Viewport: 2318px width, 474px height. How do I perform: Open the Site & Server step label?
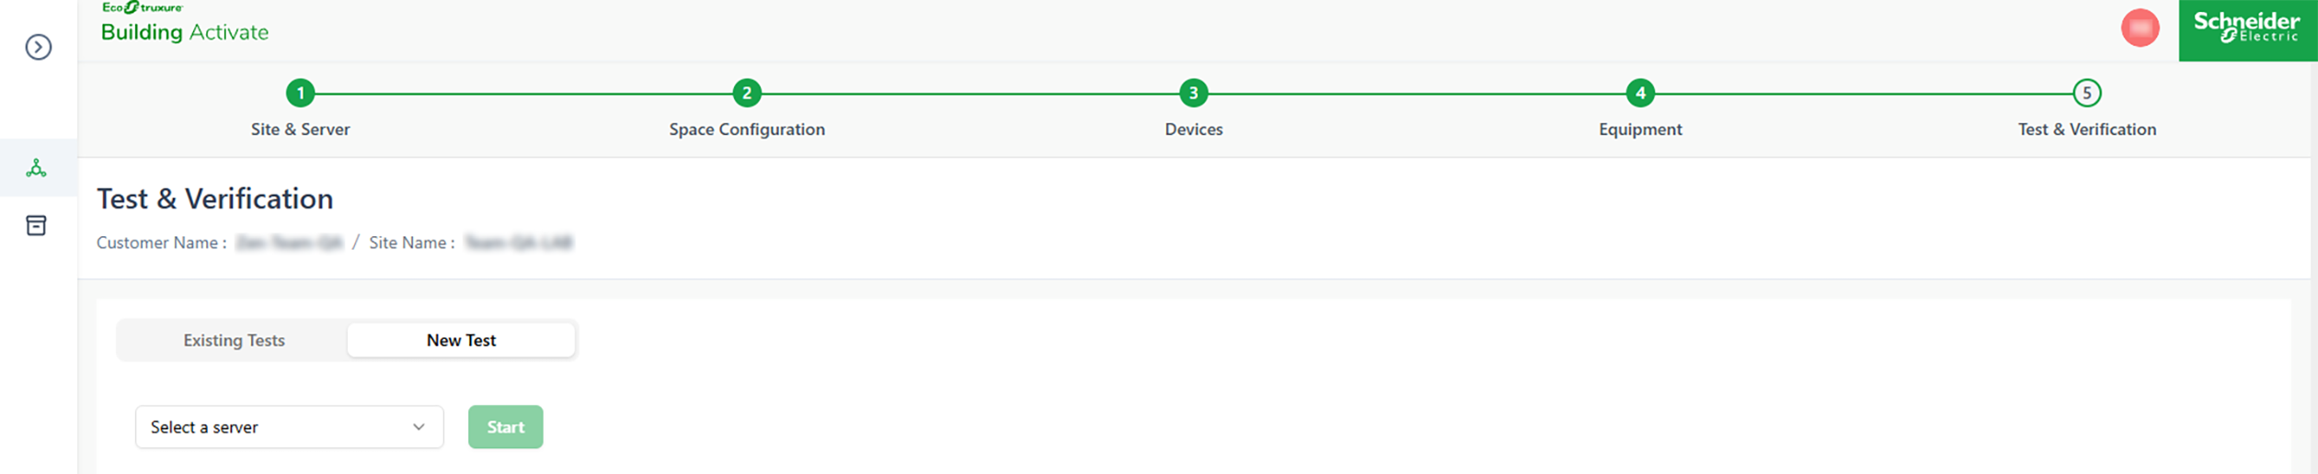[301, 130]
